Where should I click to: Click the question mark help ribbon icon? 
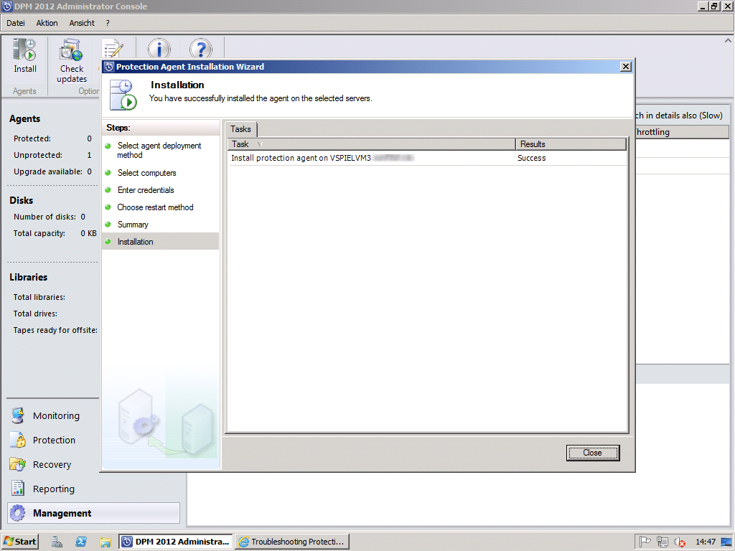click(x=201, y=49)
